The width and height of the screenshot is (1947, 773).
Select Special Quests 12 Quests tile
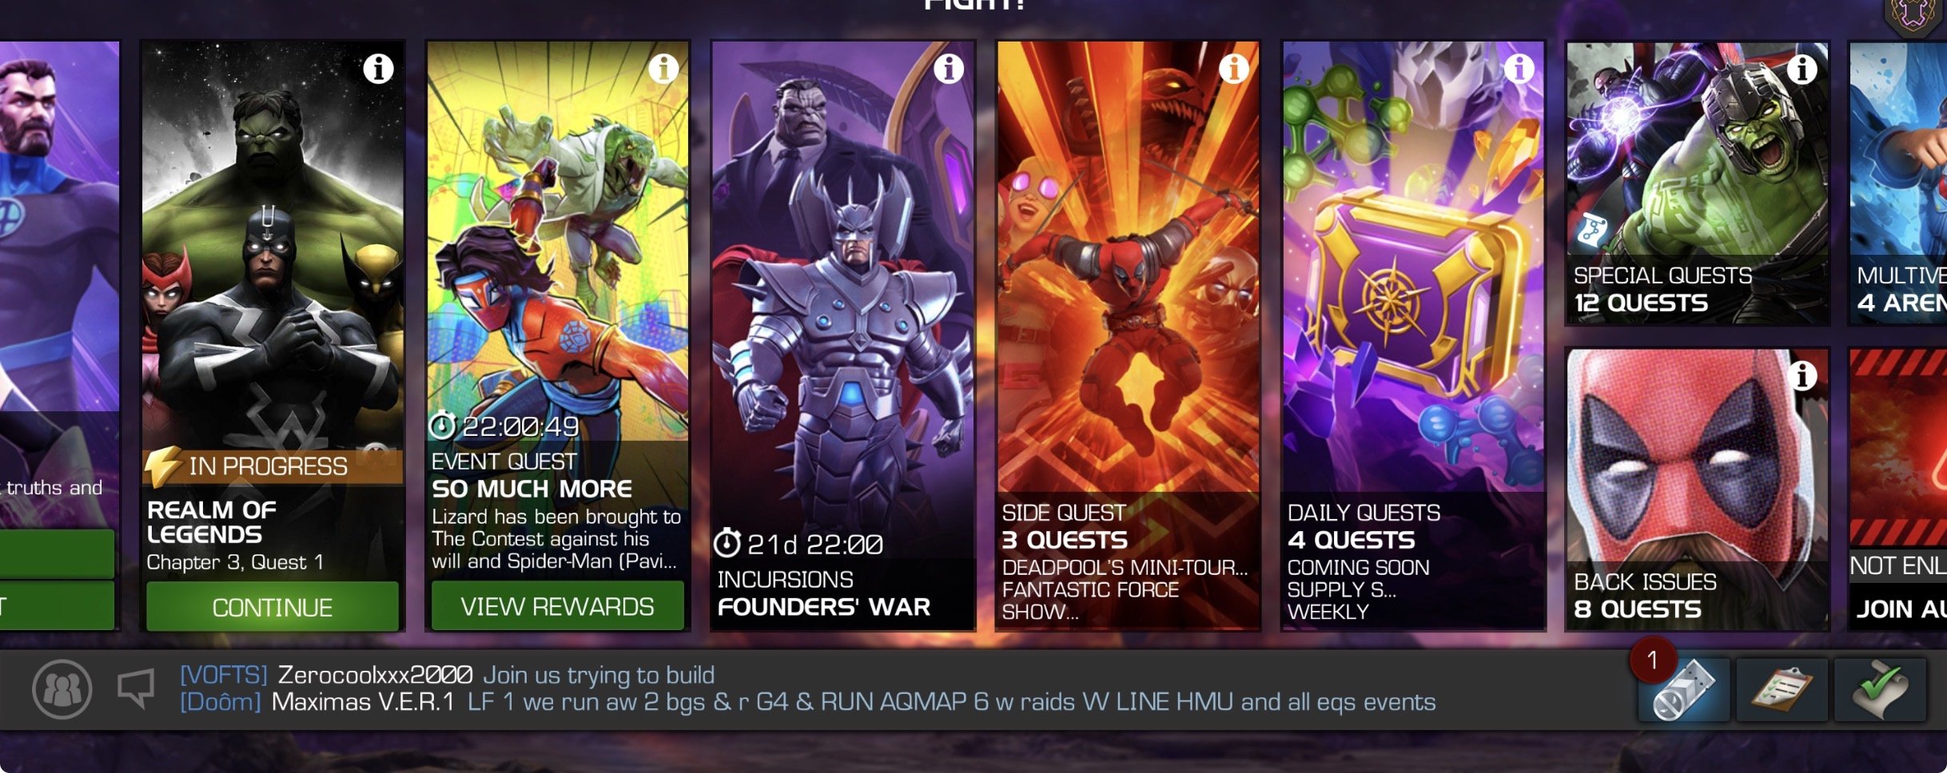click(x=1698, y=184)
